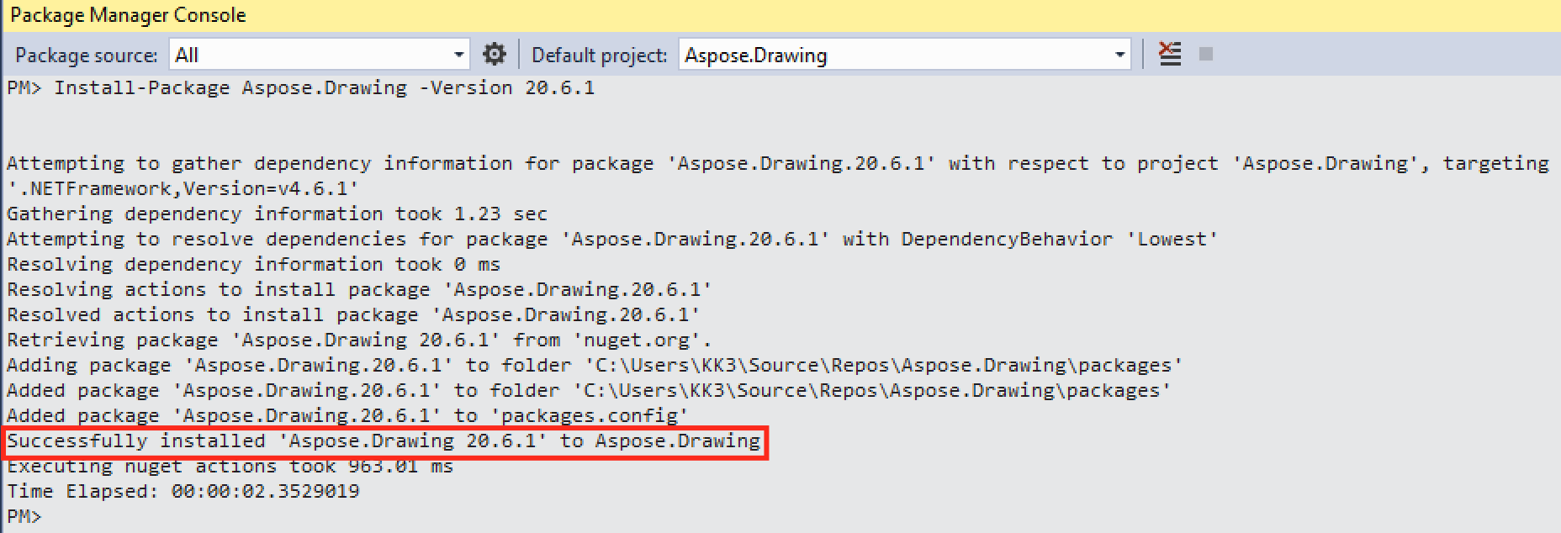Click the 'Added package' to packages.config line
The image size is (1561, 533).
tap(348, 415)
